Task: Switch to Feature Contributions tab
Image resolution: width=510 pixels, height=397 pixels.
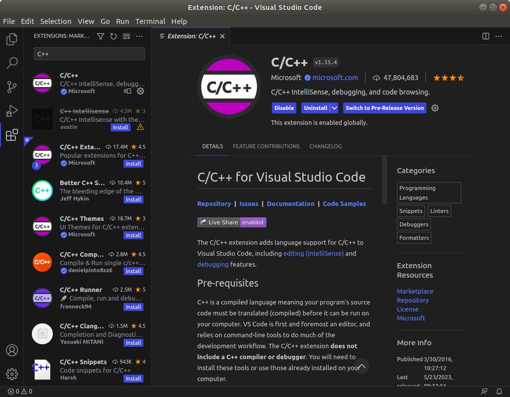Action: pos(266,146)
